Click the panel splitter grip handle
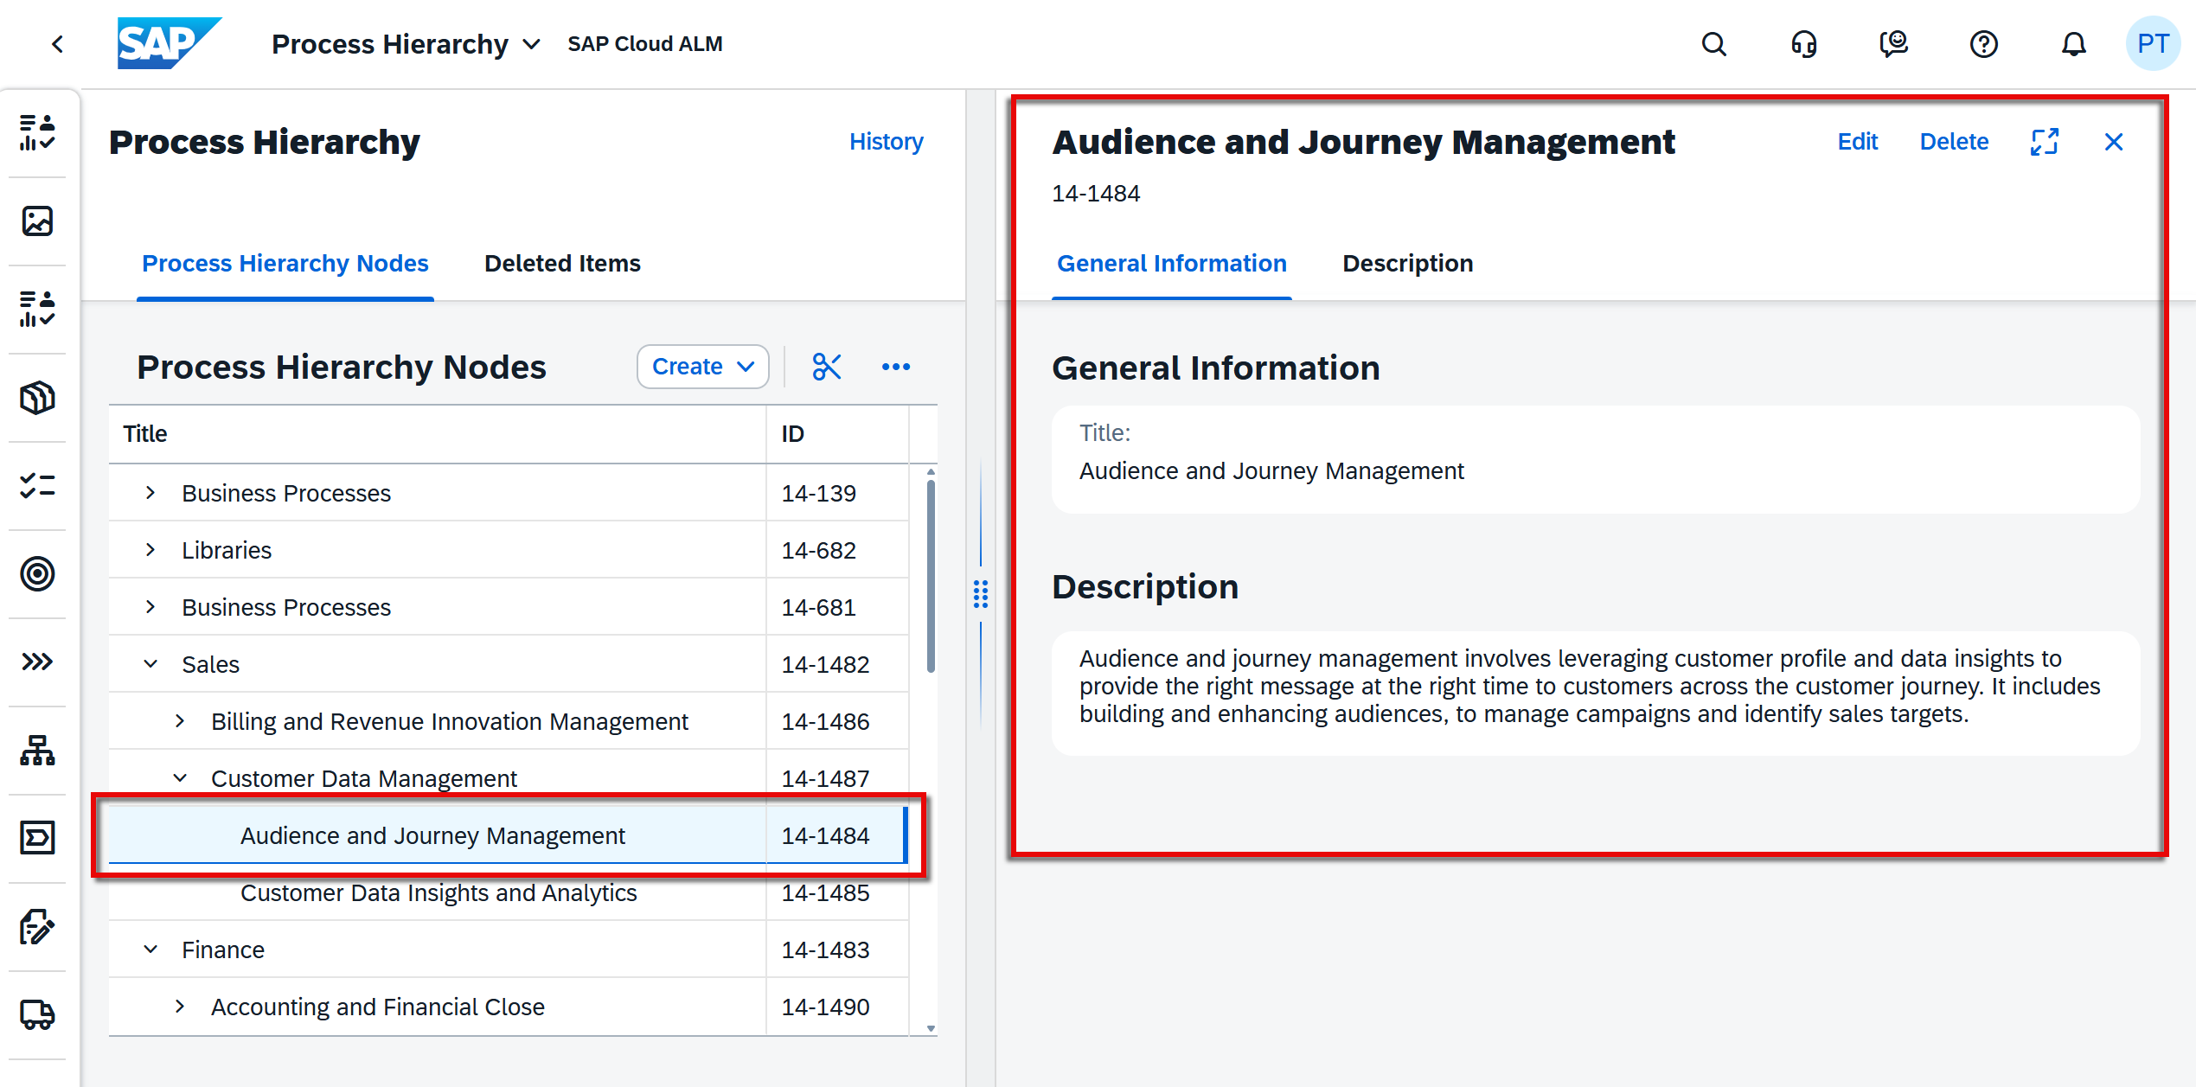The width and height of the screenshot is (2196, 1087). 981,594
